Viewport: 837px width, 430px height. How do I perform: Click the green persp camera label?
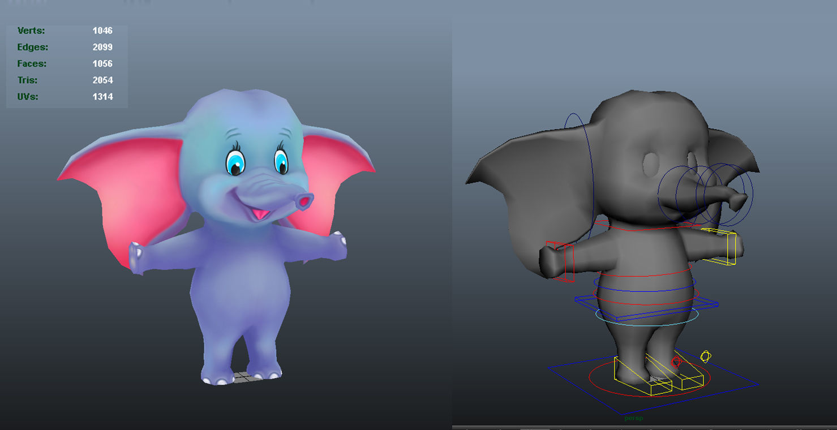[634, 418]
